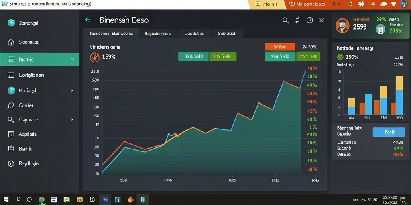
Task: Click the back arrow beside Binensan Leso
Action: pos(88,20)
